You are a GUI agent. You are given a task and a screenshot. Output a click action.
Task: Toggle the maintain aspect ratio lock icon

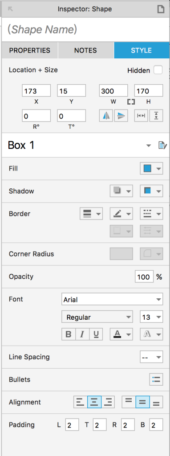pyautogui.click(x=131, y=102)
